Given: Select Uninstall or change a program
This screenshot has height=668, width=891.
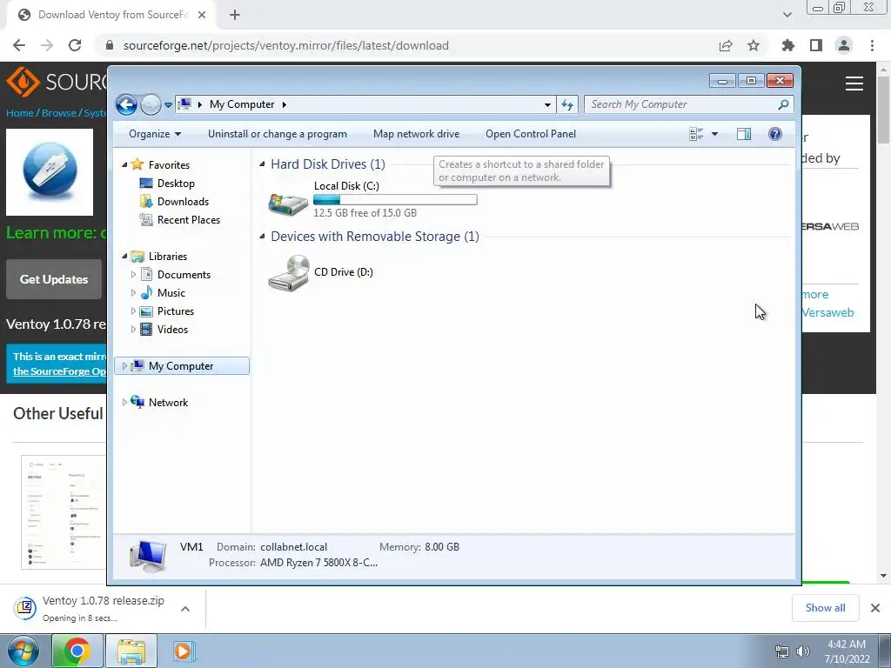Looking at the screenshot, I should [278, 134].
